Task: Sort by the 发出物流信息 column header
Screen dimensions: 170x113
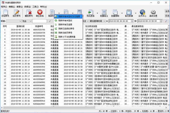Action: click(104, 26)
